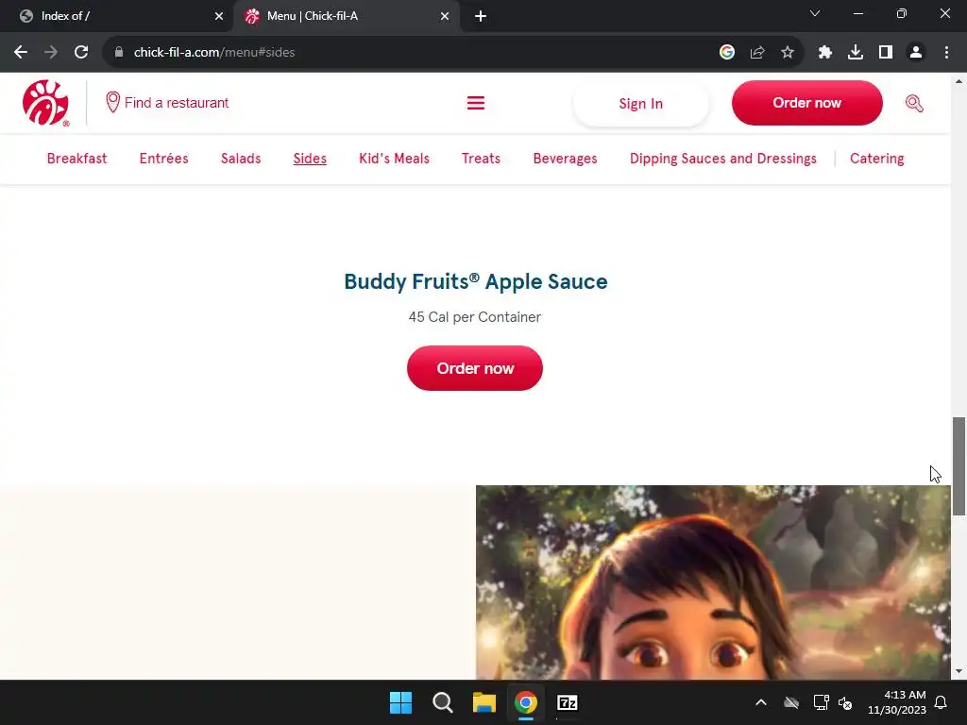Image resolution: width=967 pixels, height=725 pixels.
Task: Click the Chrome taskbar icon
Action: [x=525, y=702]
